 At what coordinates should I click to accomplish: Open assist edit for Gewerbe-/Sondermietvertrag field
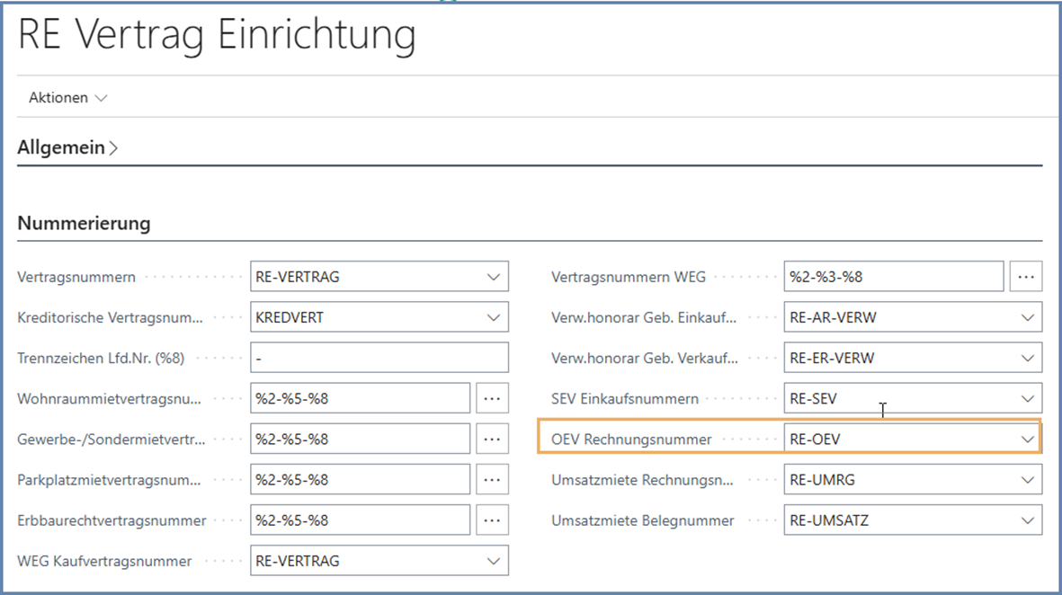(x=492, y=439)
